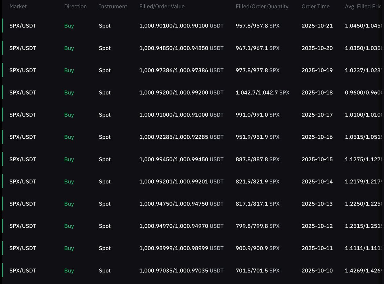Open SPX/USDT market in the 2025-10-17 row
This screenshot has width=384, height=284.
(x=23, y=115)
